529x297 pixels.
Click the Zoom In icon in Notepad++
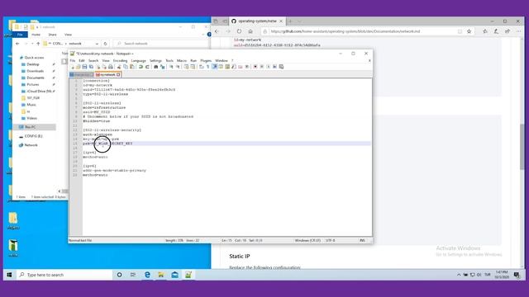pyautogui.click(x=171, y=67)
